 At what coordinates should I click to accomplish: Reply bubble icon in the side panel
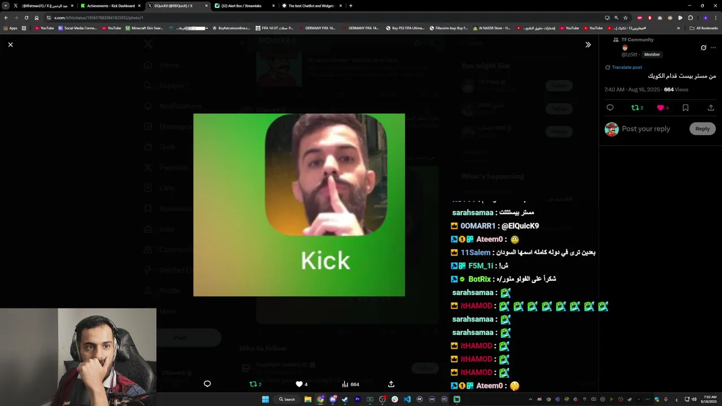coord(610,108)
